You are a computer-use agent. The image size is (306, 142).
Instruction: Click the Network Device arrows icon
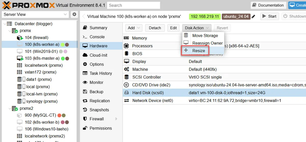click(126, 101)
